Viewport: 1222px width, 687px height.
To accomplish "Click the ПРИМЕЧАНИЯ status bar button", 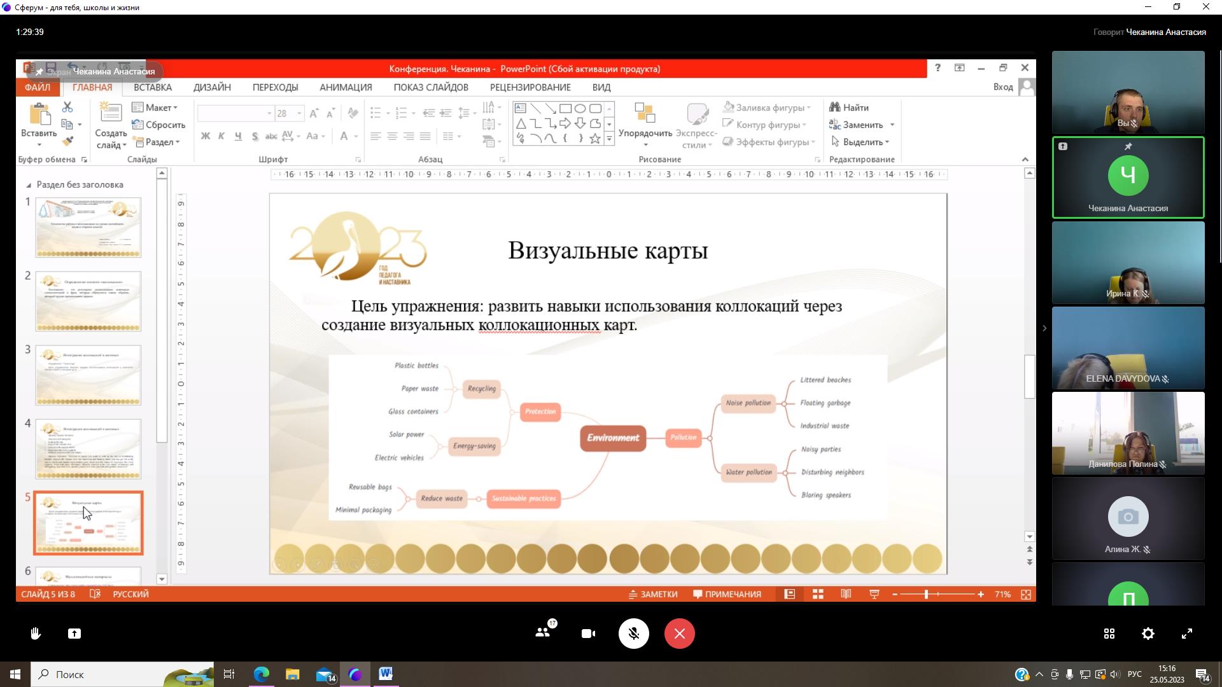I will 727,594.
